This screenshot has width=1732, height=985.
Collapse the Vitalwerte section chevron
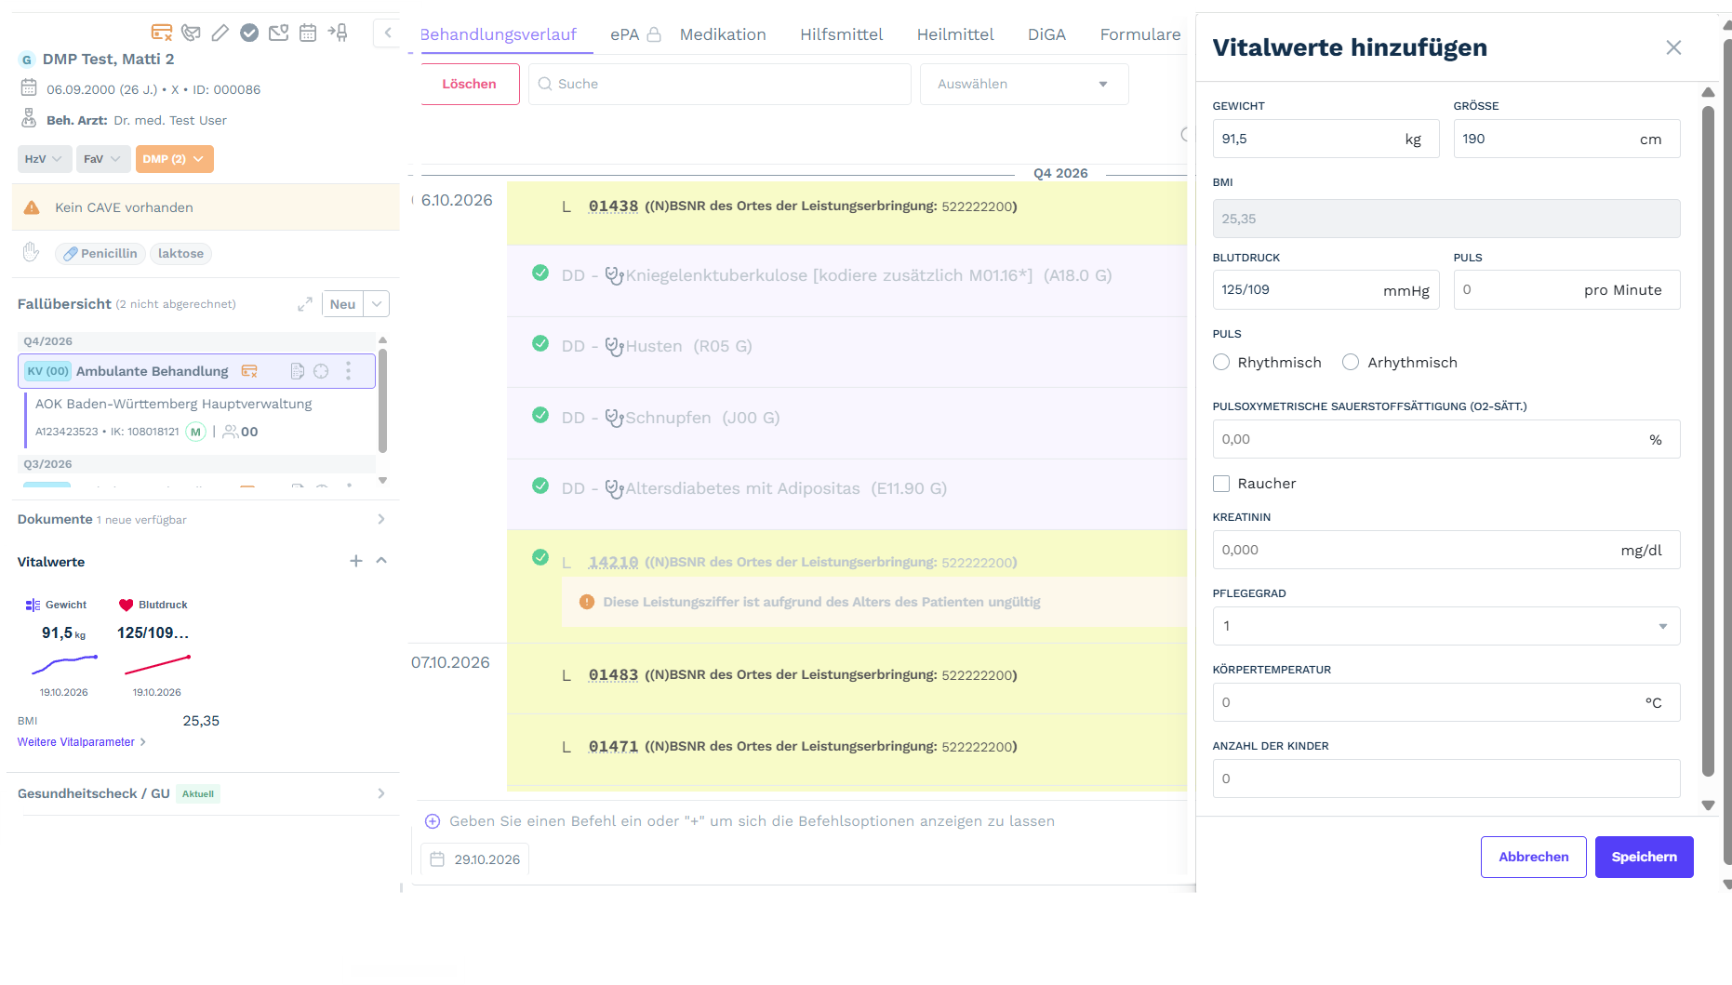click(x=381, y=561)
